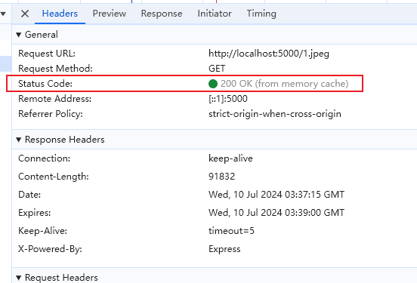The width and height of the screenshot is (417, 283).
Task: Collapse the General section
Action: point(19,35)
